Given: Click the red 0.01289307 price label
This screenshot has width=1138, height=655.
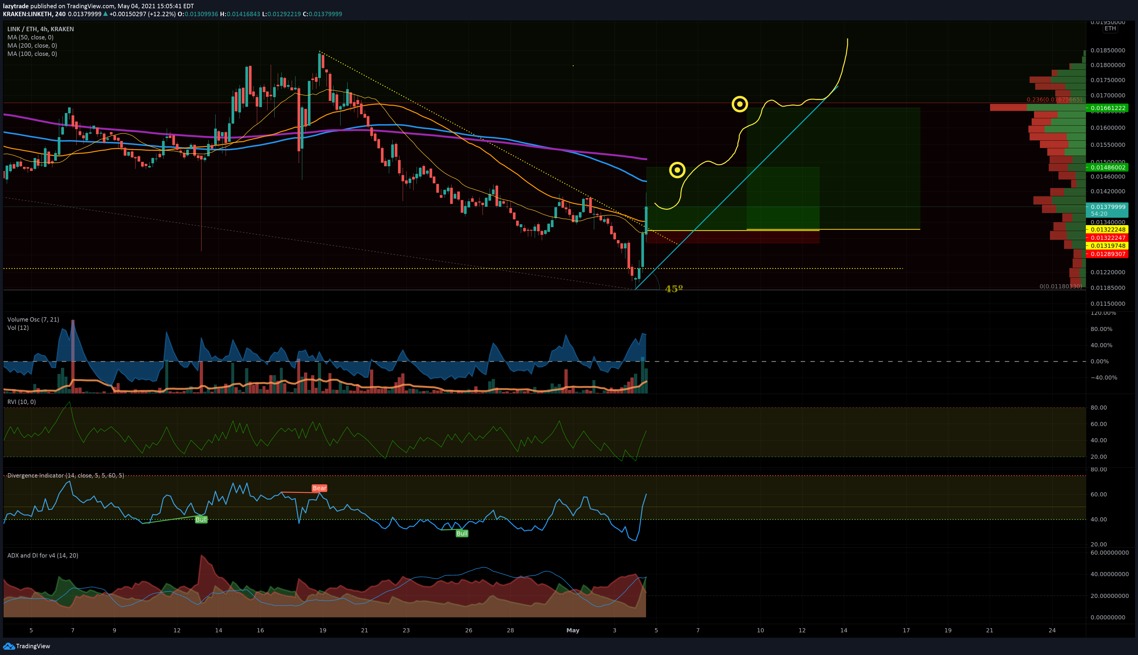Looking at the screenshot, I should (1107, 254).
